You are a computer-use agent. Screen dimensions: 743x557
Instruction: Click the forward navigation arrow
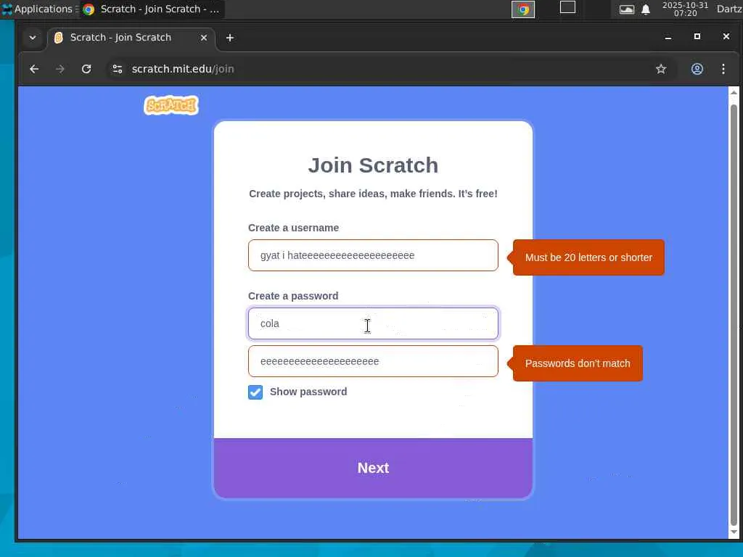tap(60, 69)
